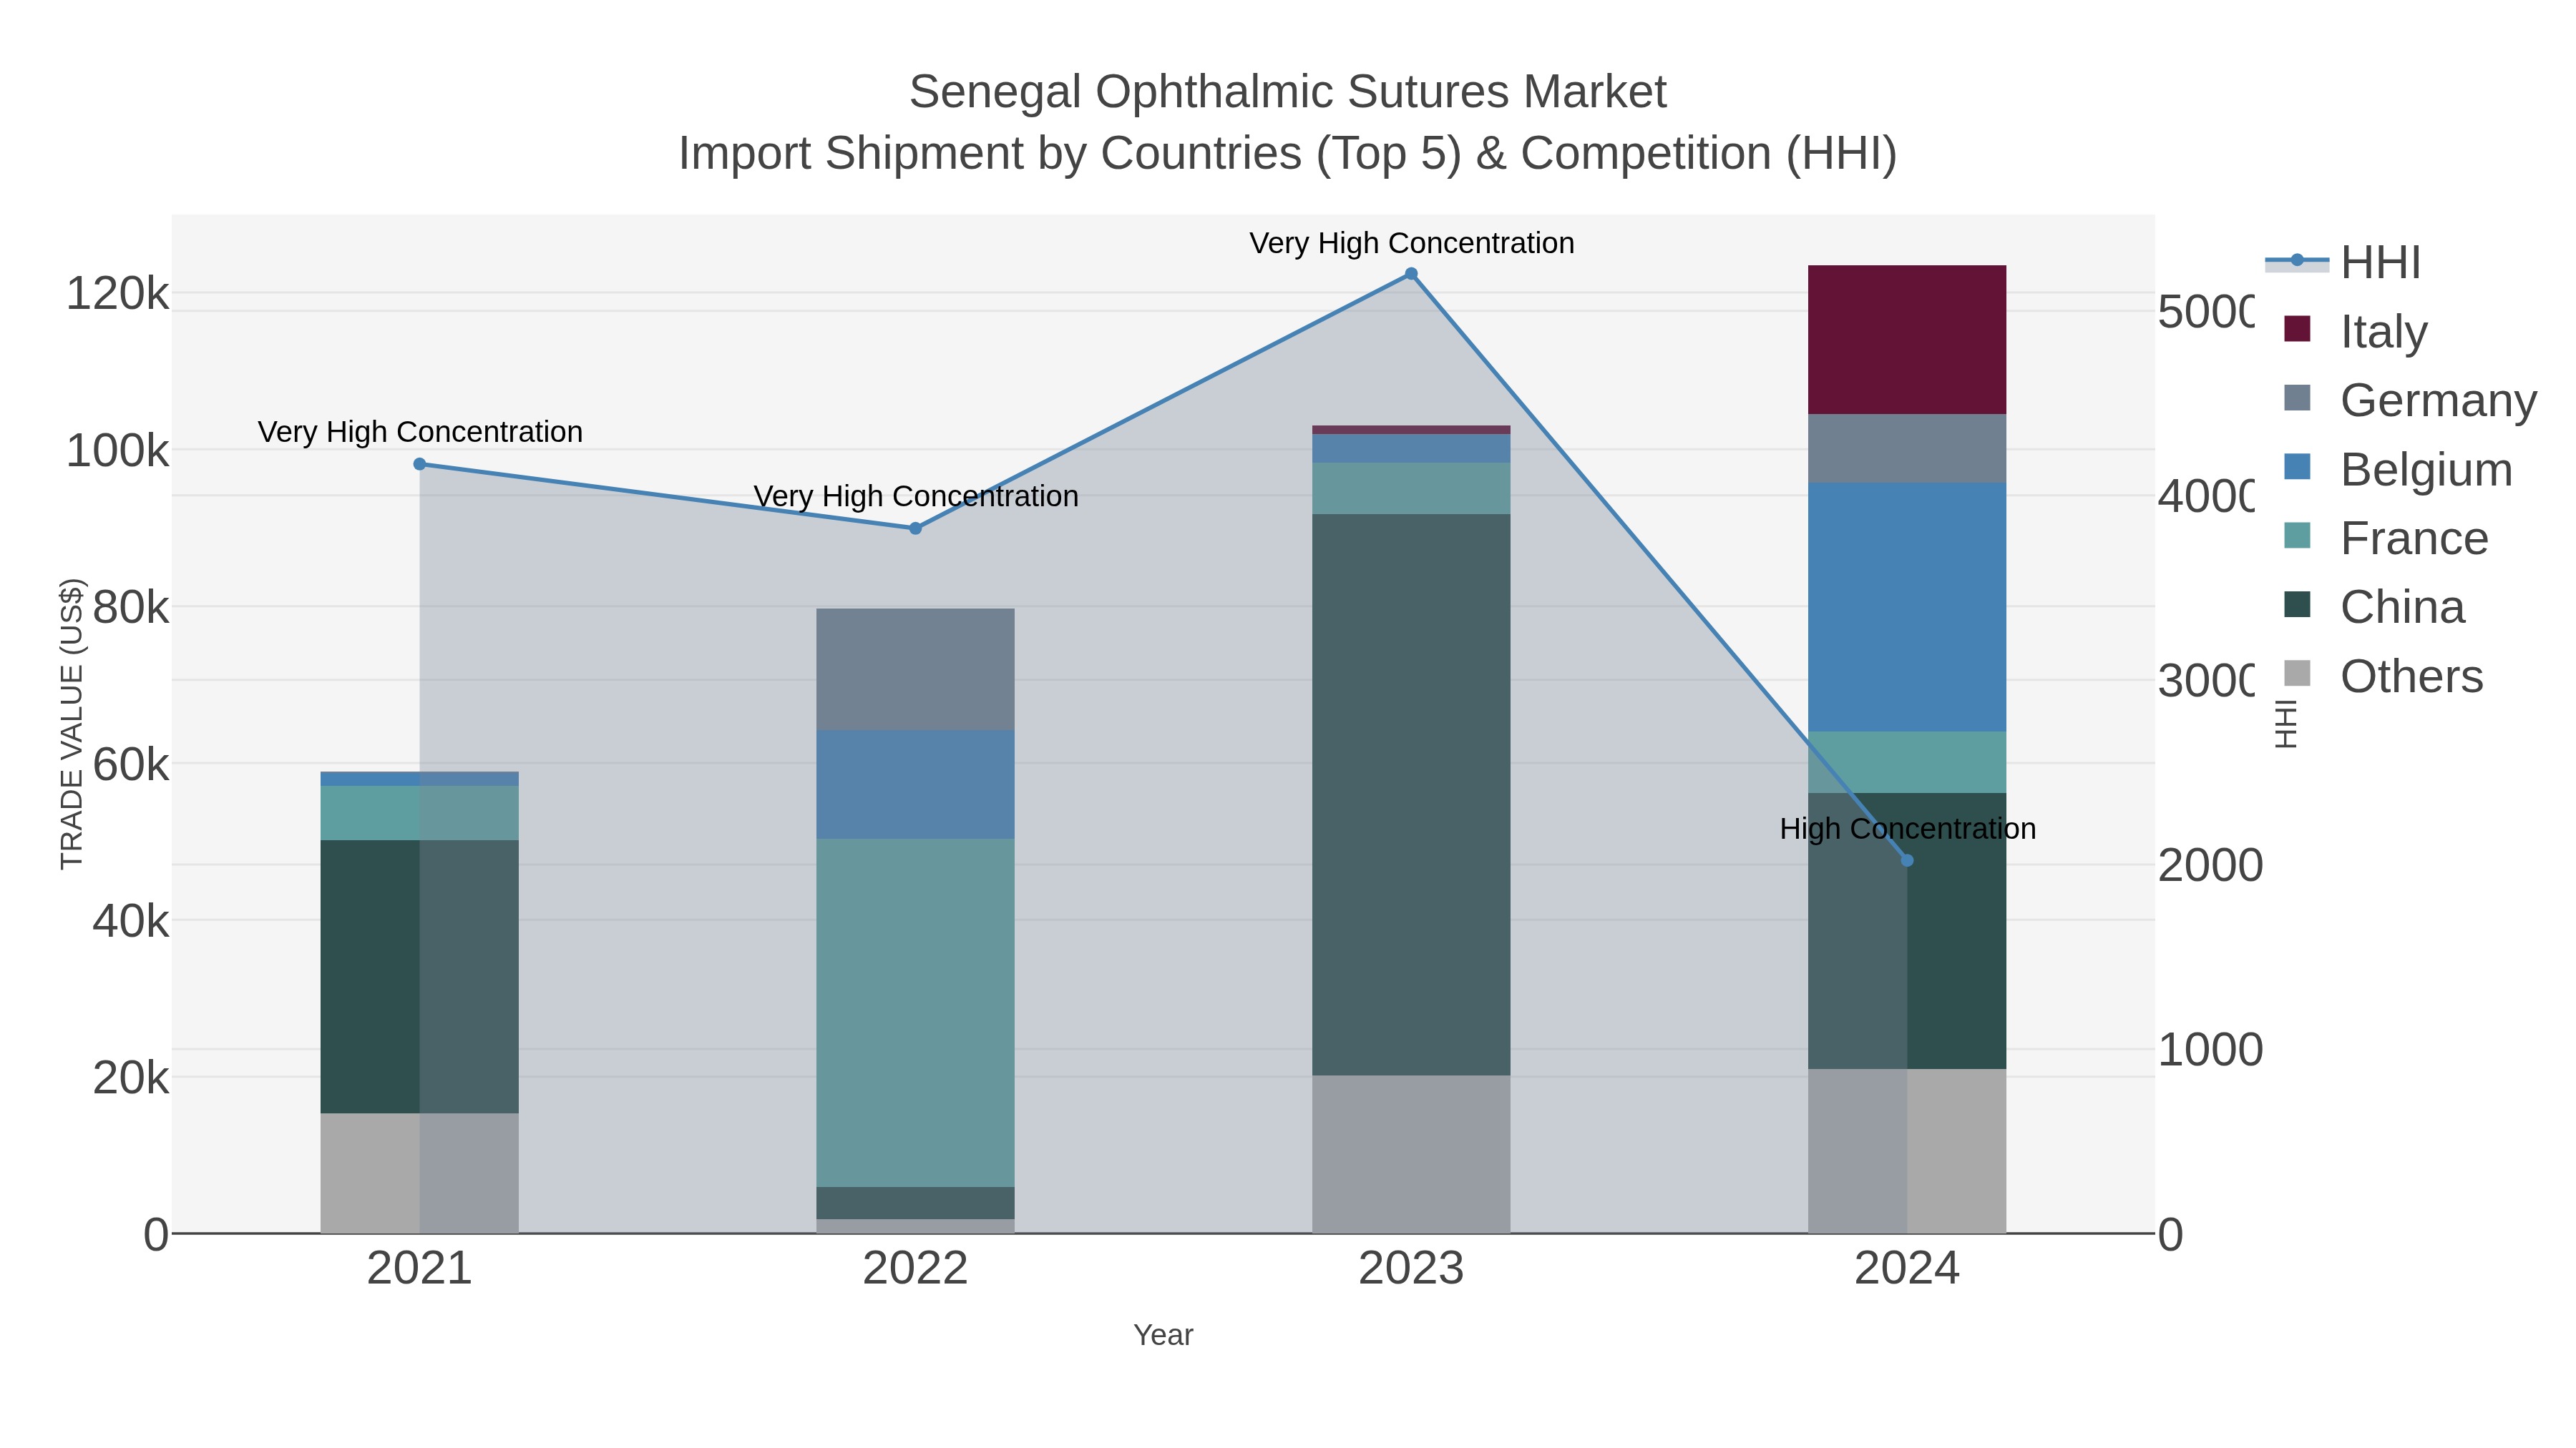Select the Belgium segment of 2024 bar
Screen dimensions: 2576x1448
(x=1907, y=608)
